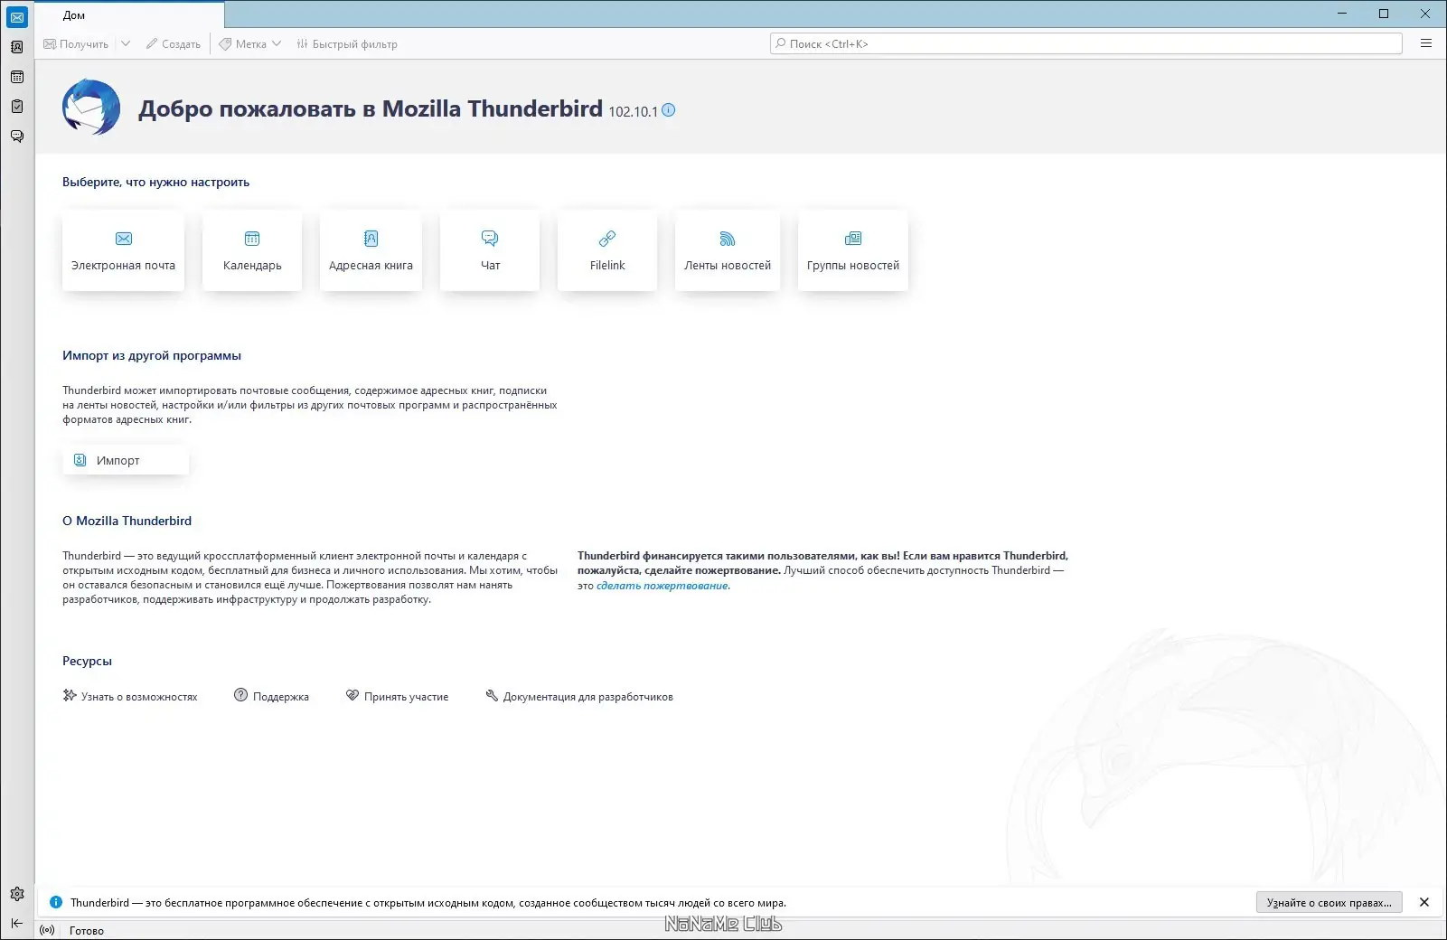The width and height of the screenshot is (1447, 940).
Task: Configure Filelink
Action: 607,250
